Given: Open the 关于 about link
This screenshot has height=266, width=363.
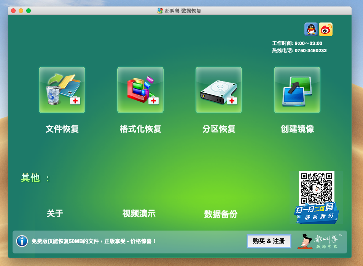Looking at the screenshot, I should coord(55,213).
